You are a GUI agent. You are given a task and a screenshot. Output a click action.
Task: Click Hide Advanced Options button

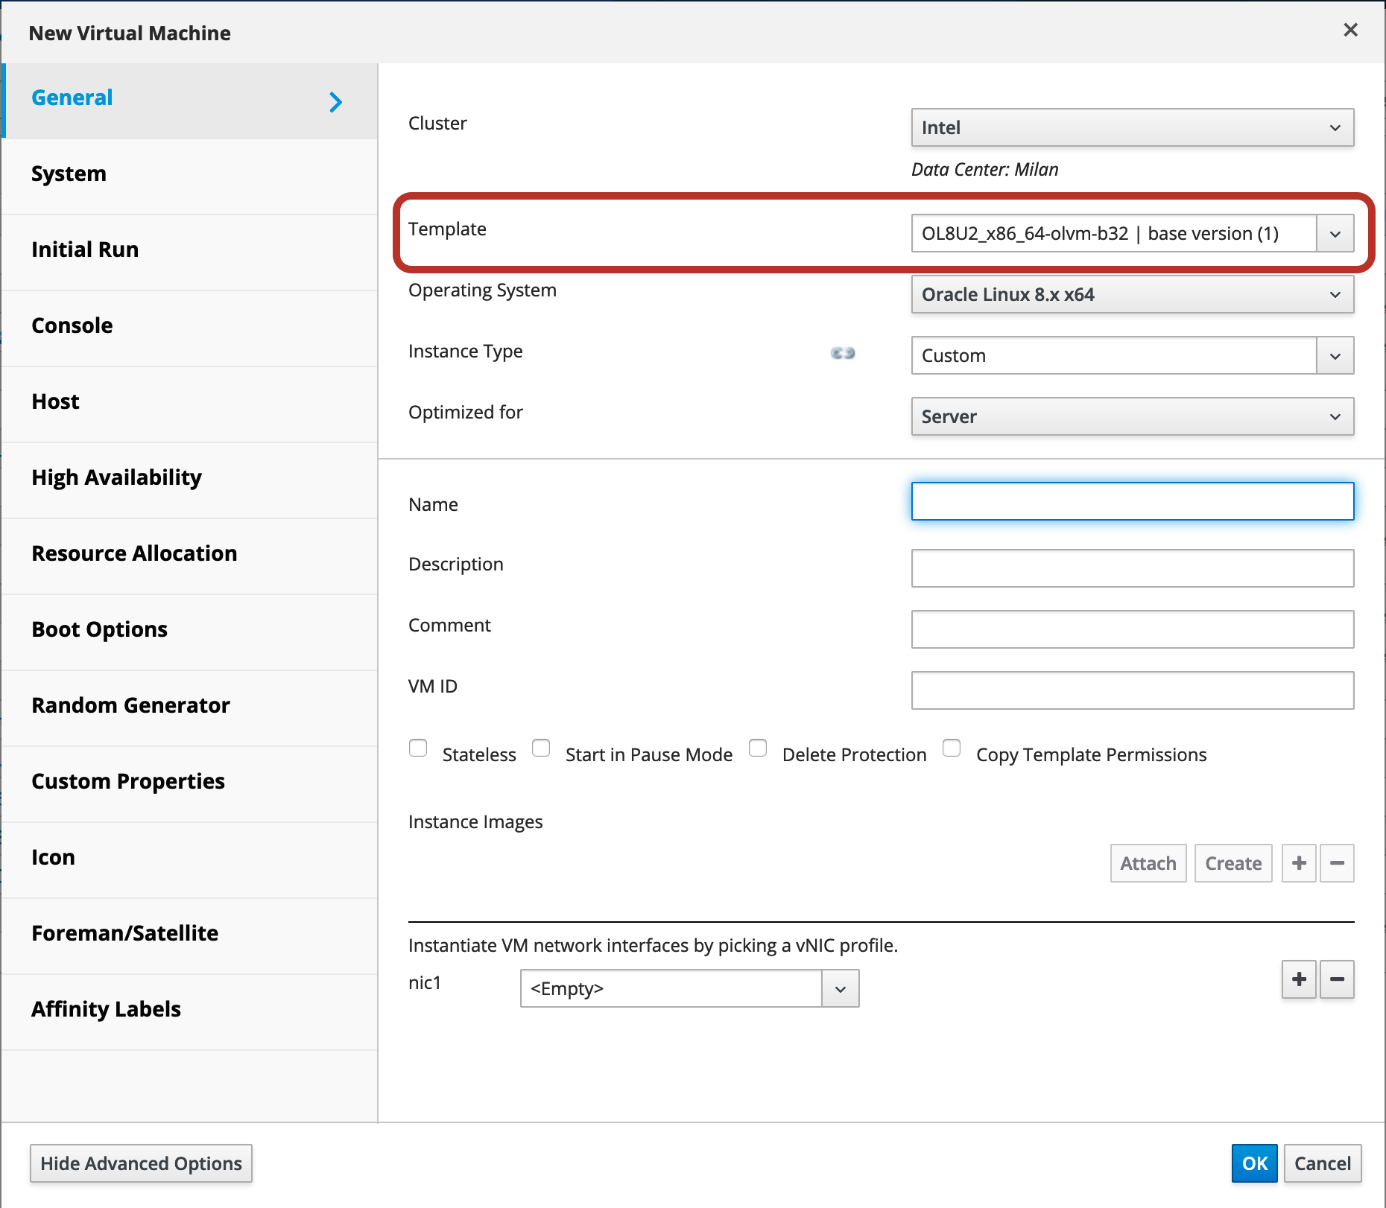coord(141,1163)
